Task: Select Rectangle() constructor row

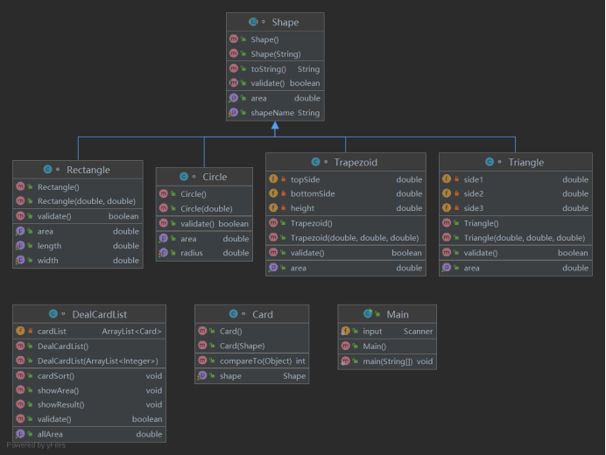Action: 78,187
